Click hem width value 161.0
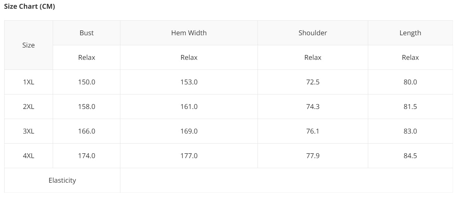 [189, 107]
